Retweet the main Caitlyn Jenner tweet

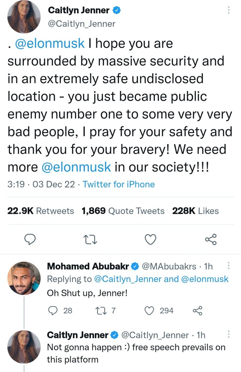[90, 239]
